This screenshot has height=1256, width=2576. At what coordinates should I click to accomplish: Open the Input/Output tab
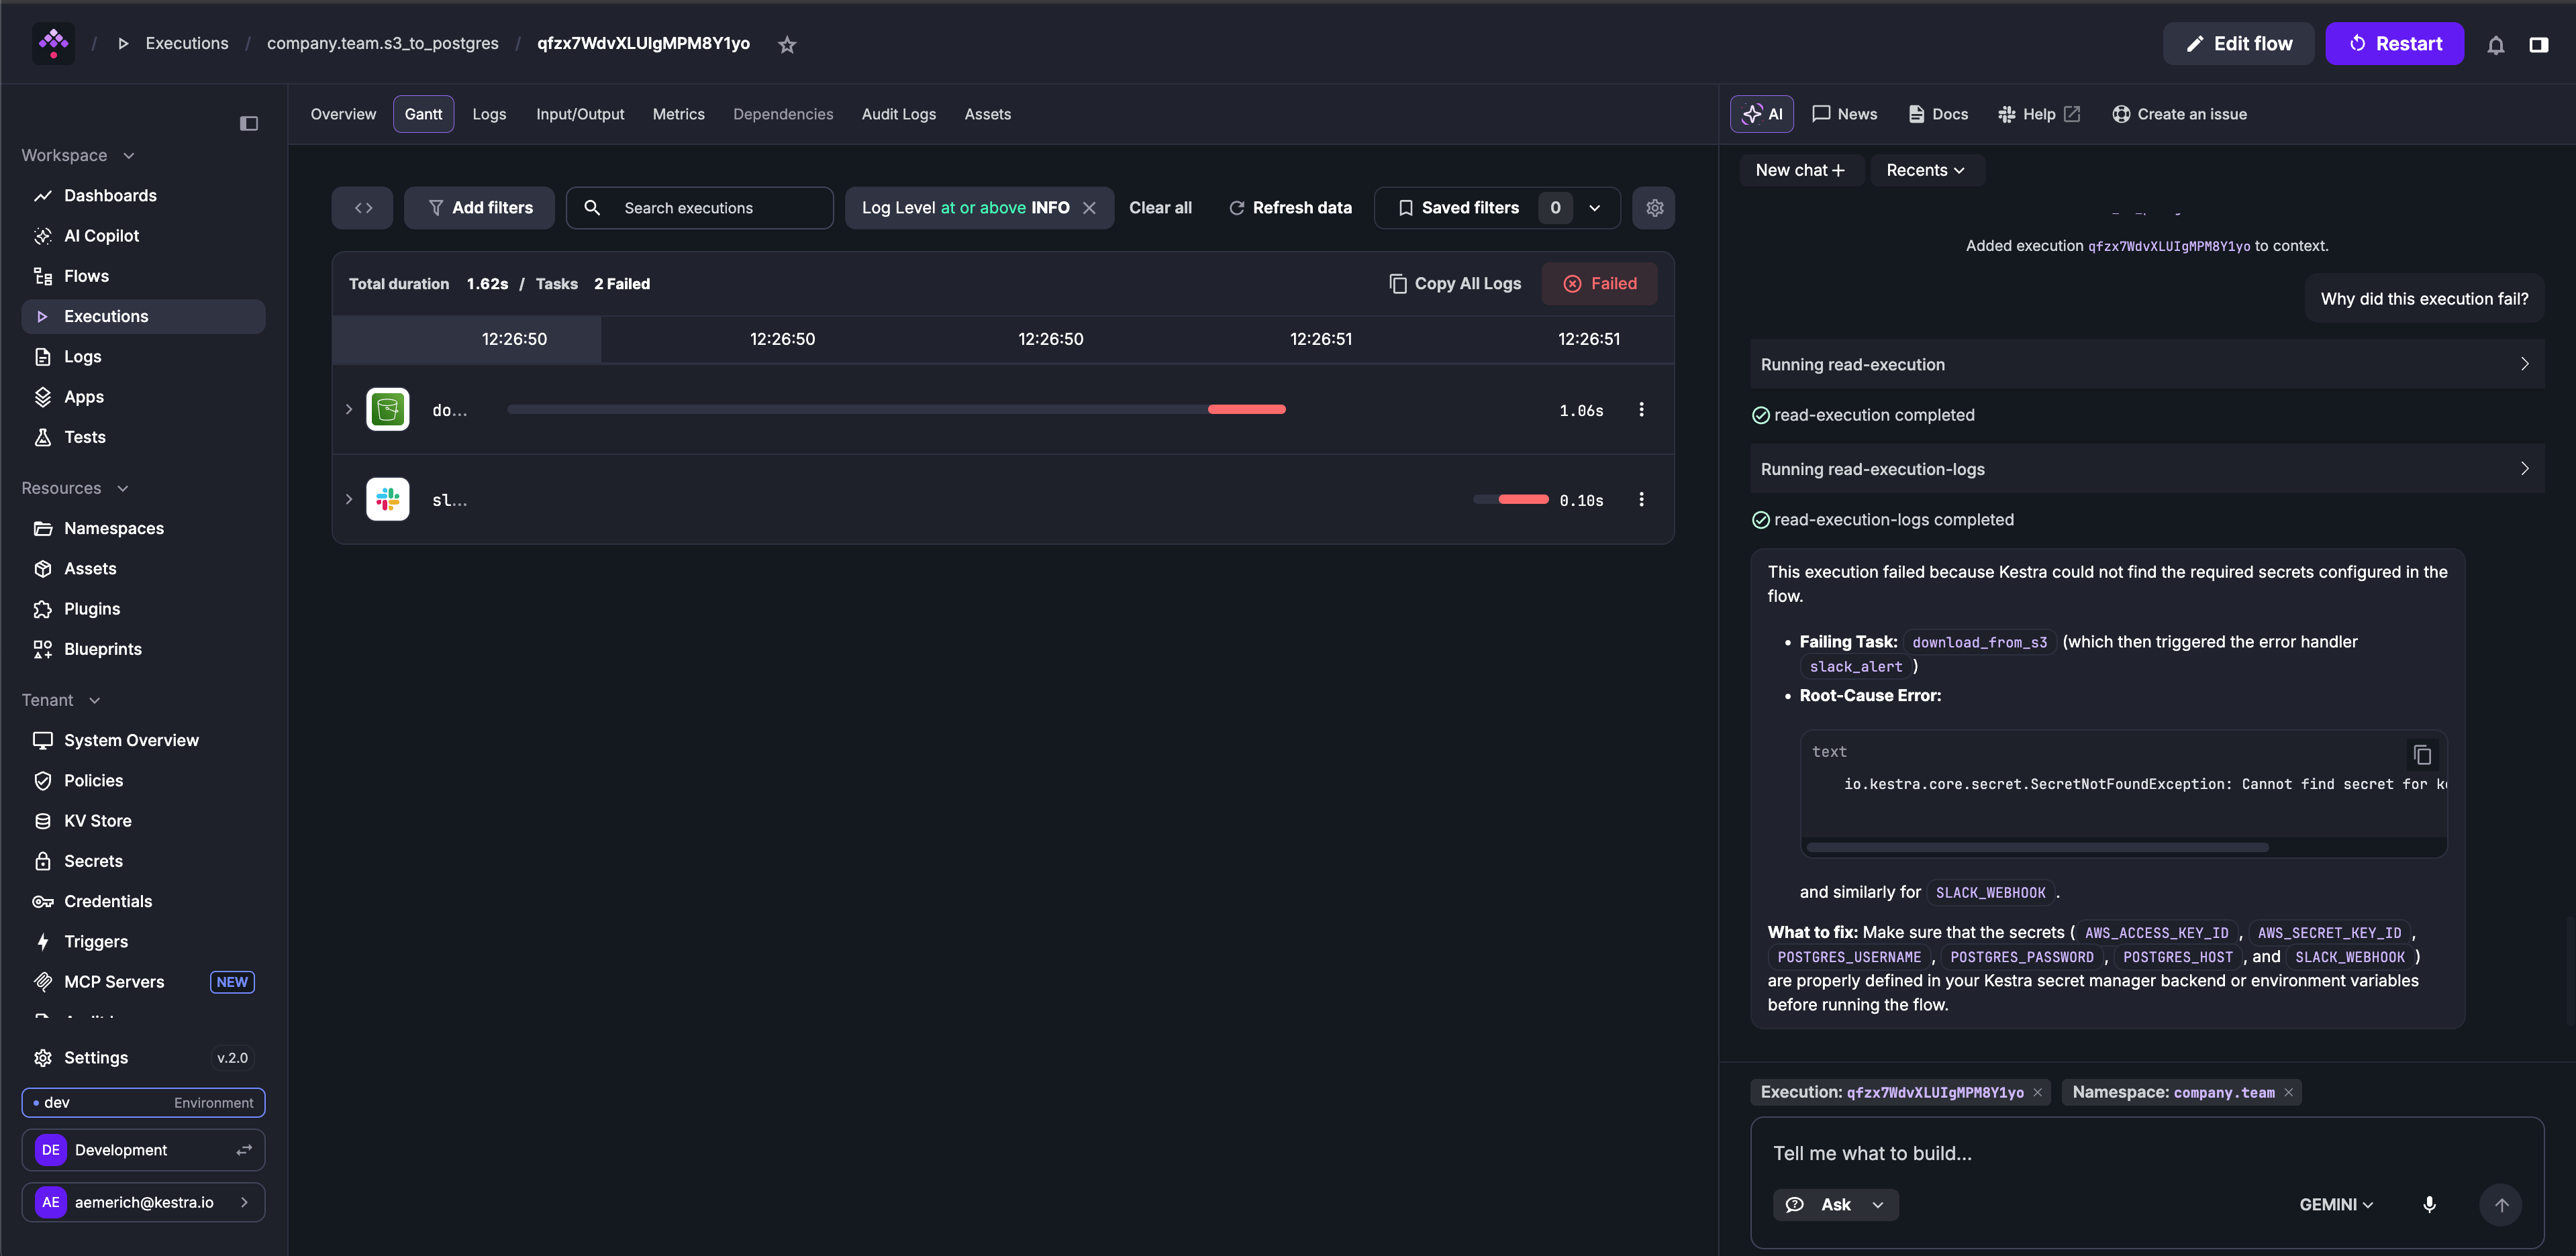coord(580,114)
